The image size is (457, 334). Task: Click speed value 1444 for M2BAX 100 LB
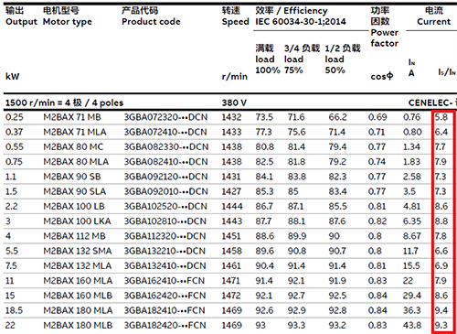click(232, 207)
